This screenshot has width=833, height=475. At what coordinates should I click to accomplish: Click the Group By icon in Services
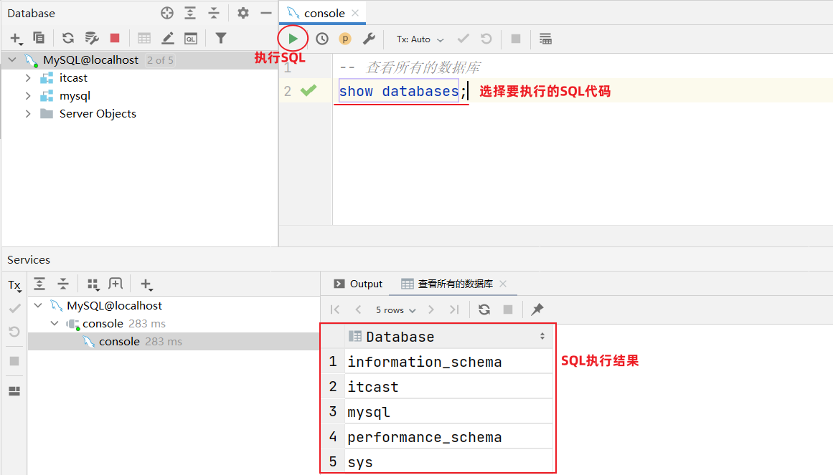tap(93, 284)
